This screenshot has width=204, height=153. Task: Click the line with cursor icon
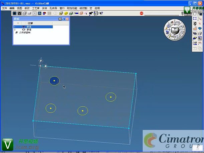click(86, 13)
